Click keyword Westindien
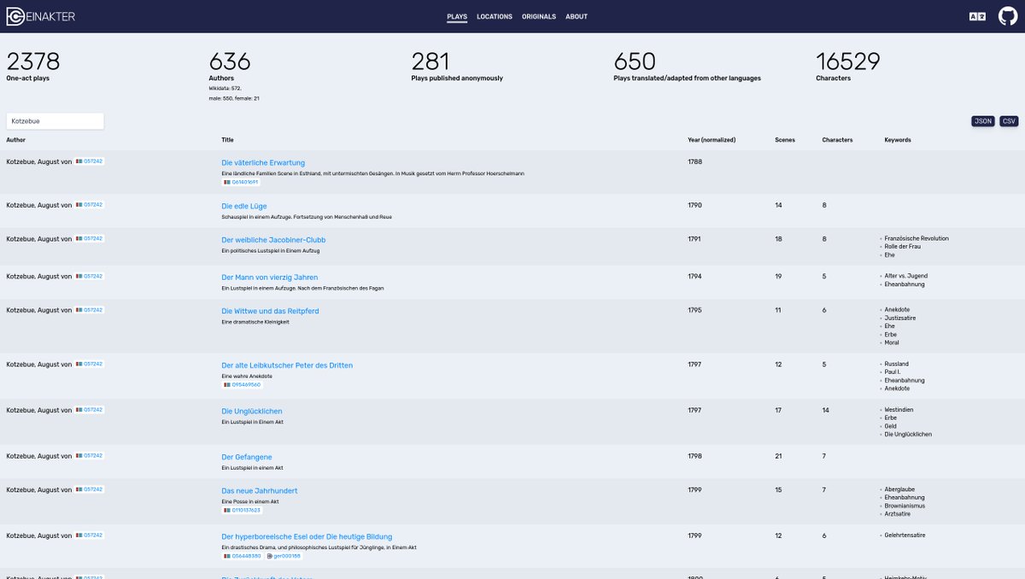 [899, 410]
